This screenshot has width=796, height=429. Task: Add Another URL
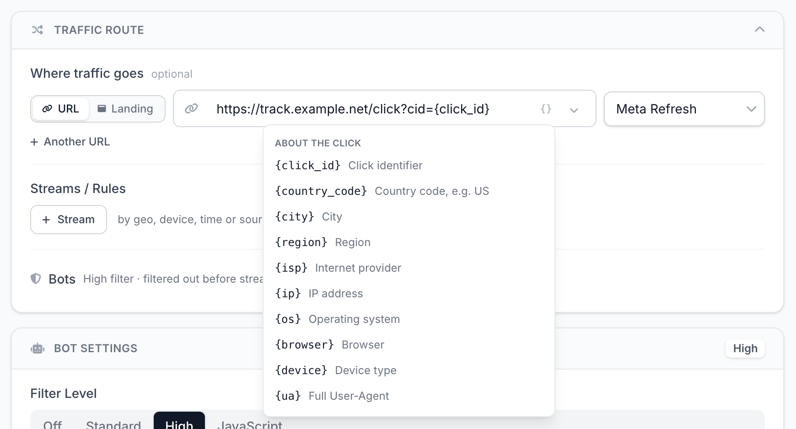(70, 142)
